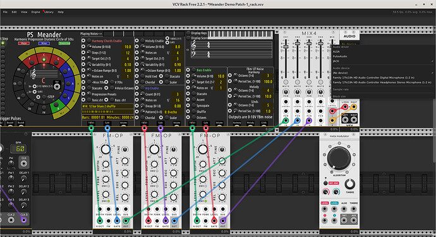
Task: Click Progression Presets knob
Action: pyautogui.click(x=89, y=94)
